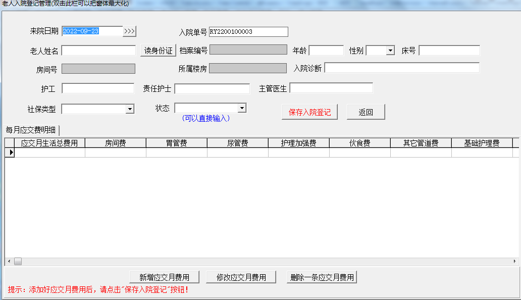Click the 伙食费 column header

(359, 143)
